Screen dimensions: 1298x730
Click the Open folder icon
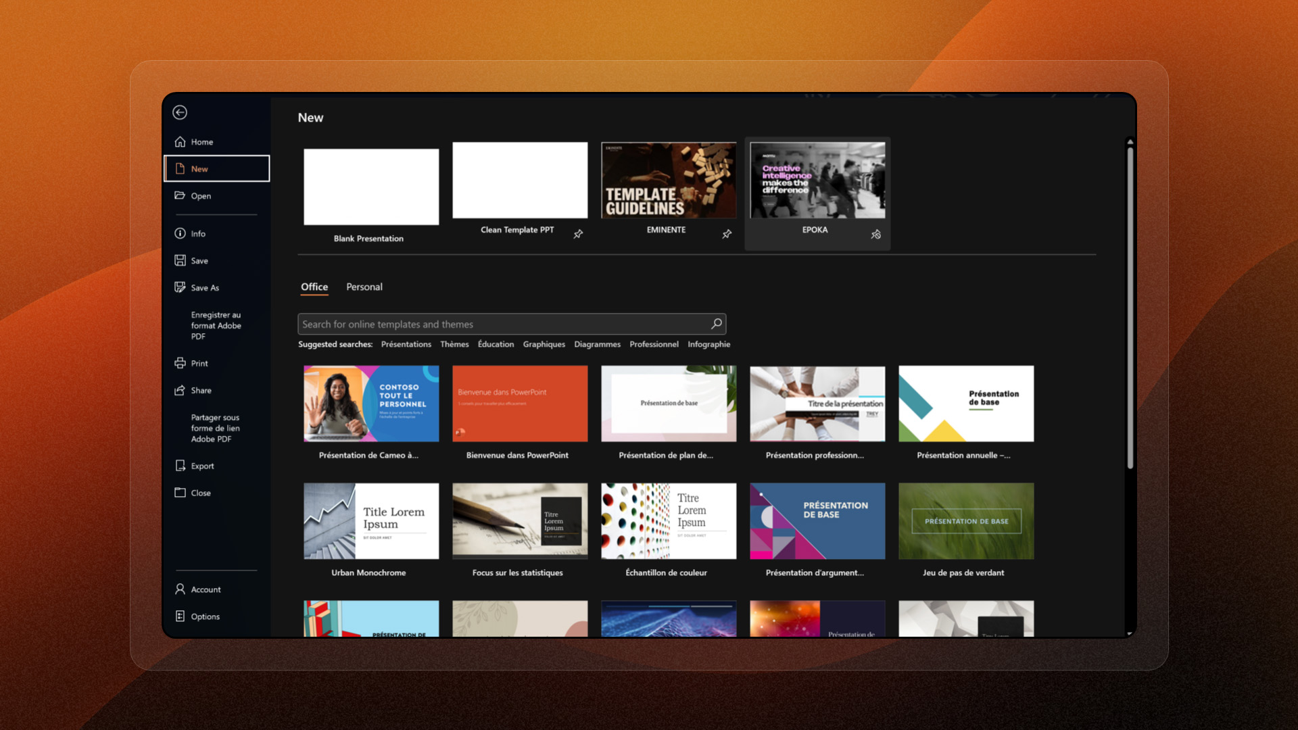coord(180,195)
